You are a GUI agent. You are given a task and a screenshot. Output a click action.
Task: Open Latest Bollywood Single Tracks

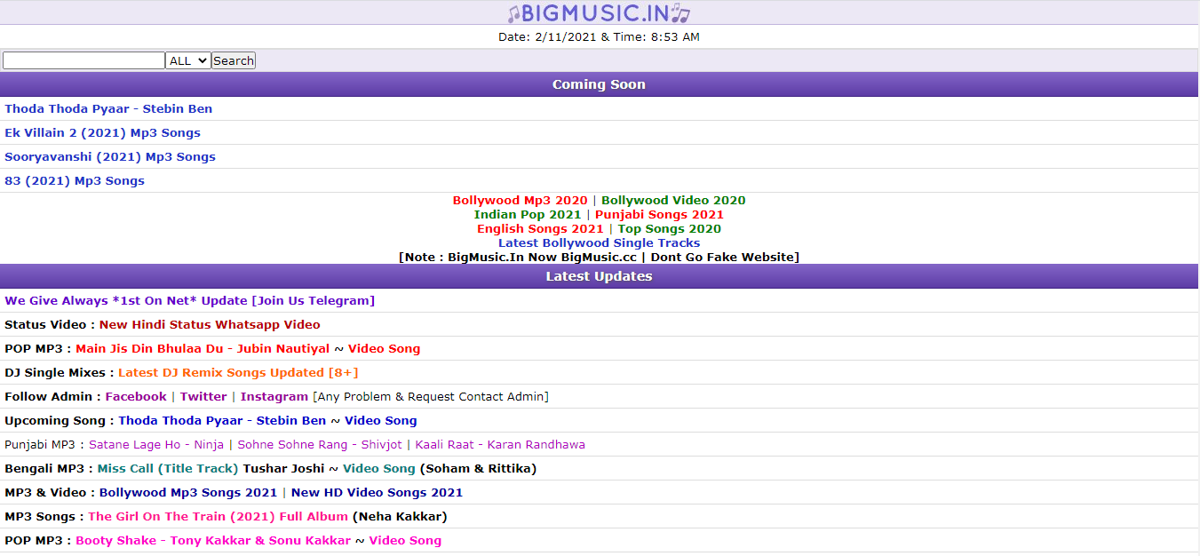[x=599, y=243]
